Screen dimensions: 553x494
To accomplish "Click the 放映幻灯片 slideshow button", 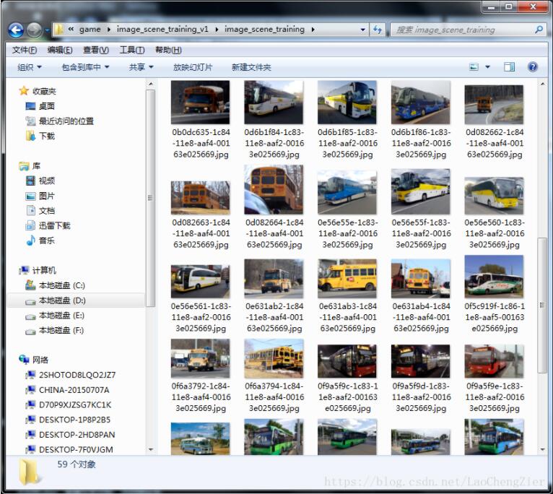I will [193, 67].
